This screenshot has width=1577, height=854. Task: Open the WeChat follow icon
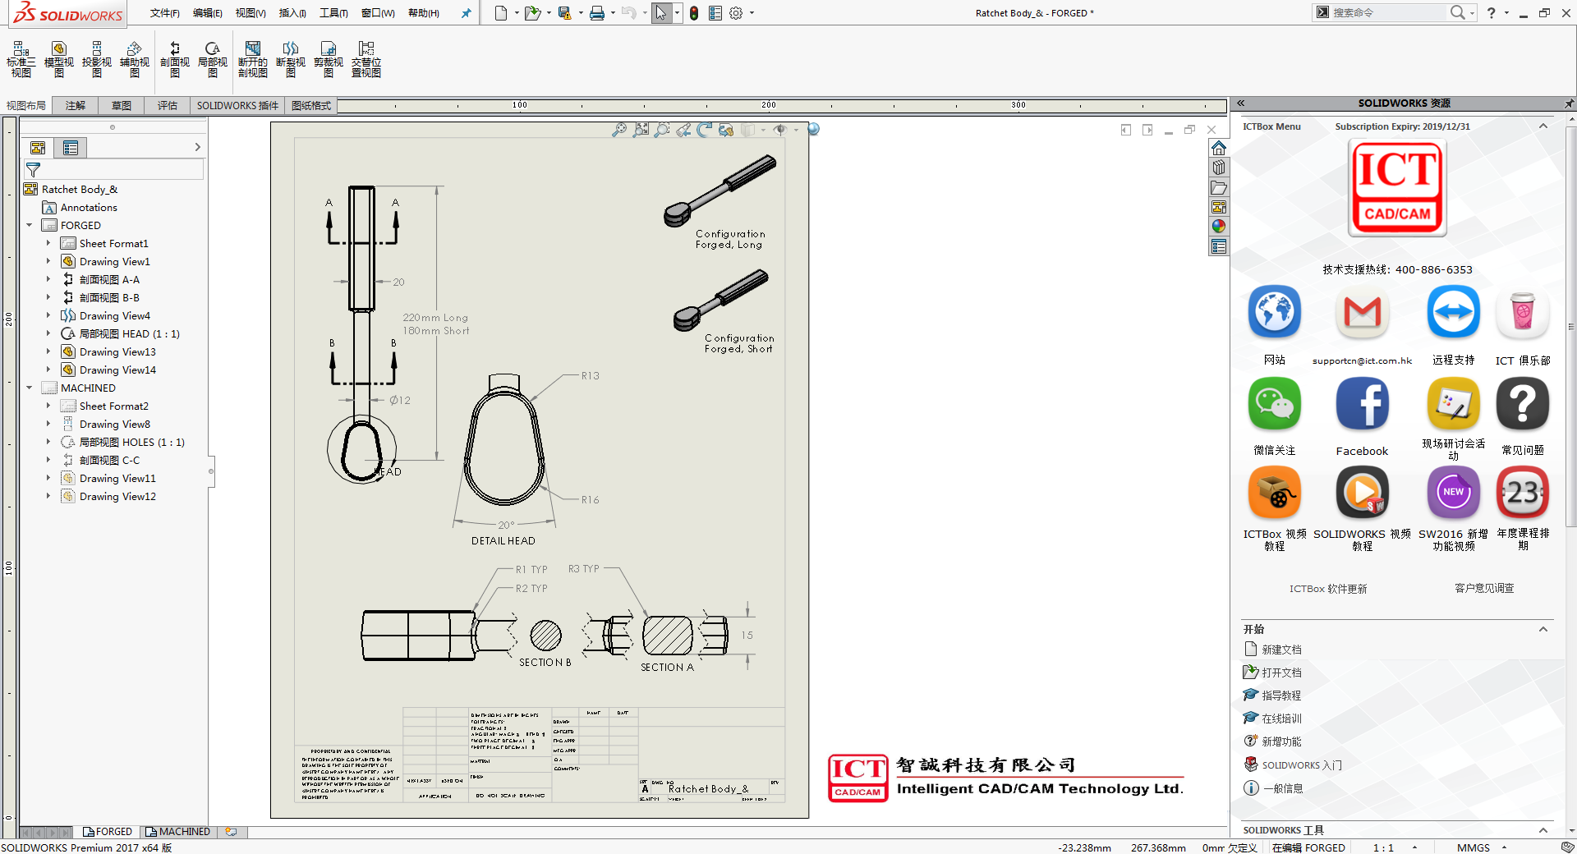pos(1274,404)
